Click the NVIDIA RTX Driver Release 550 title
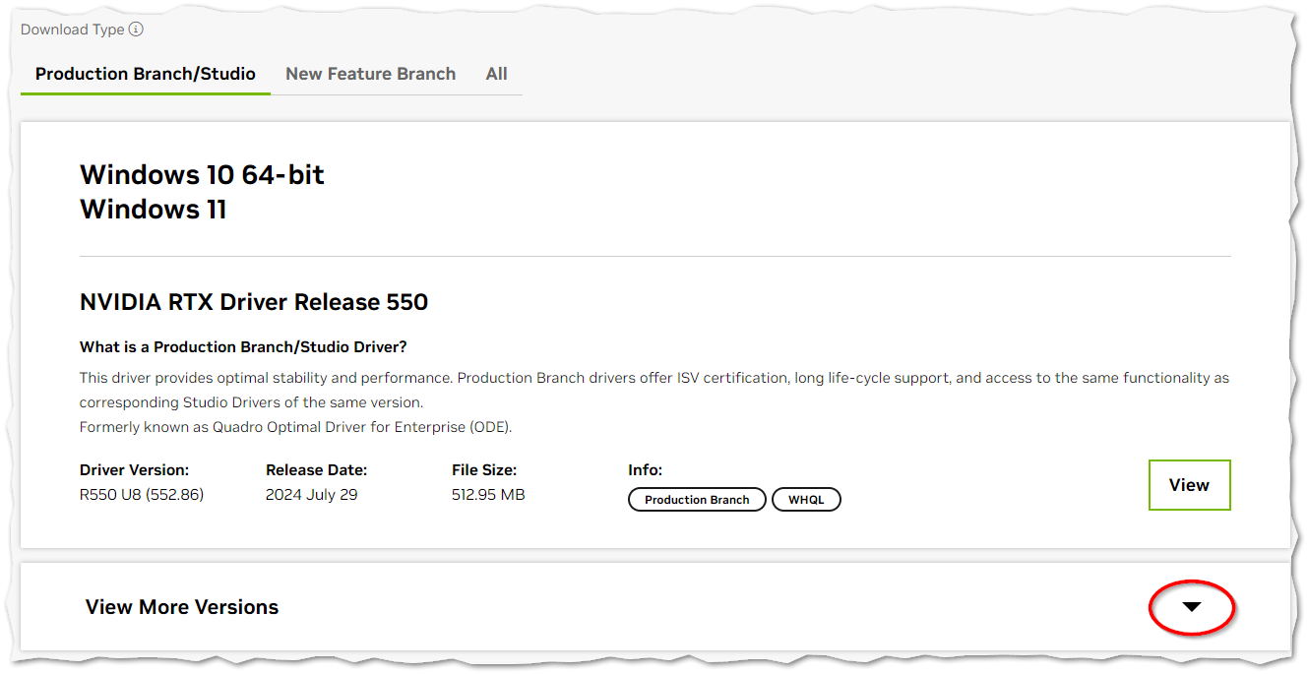 coord(254,302)
